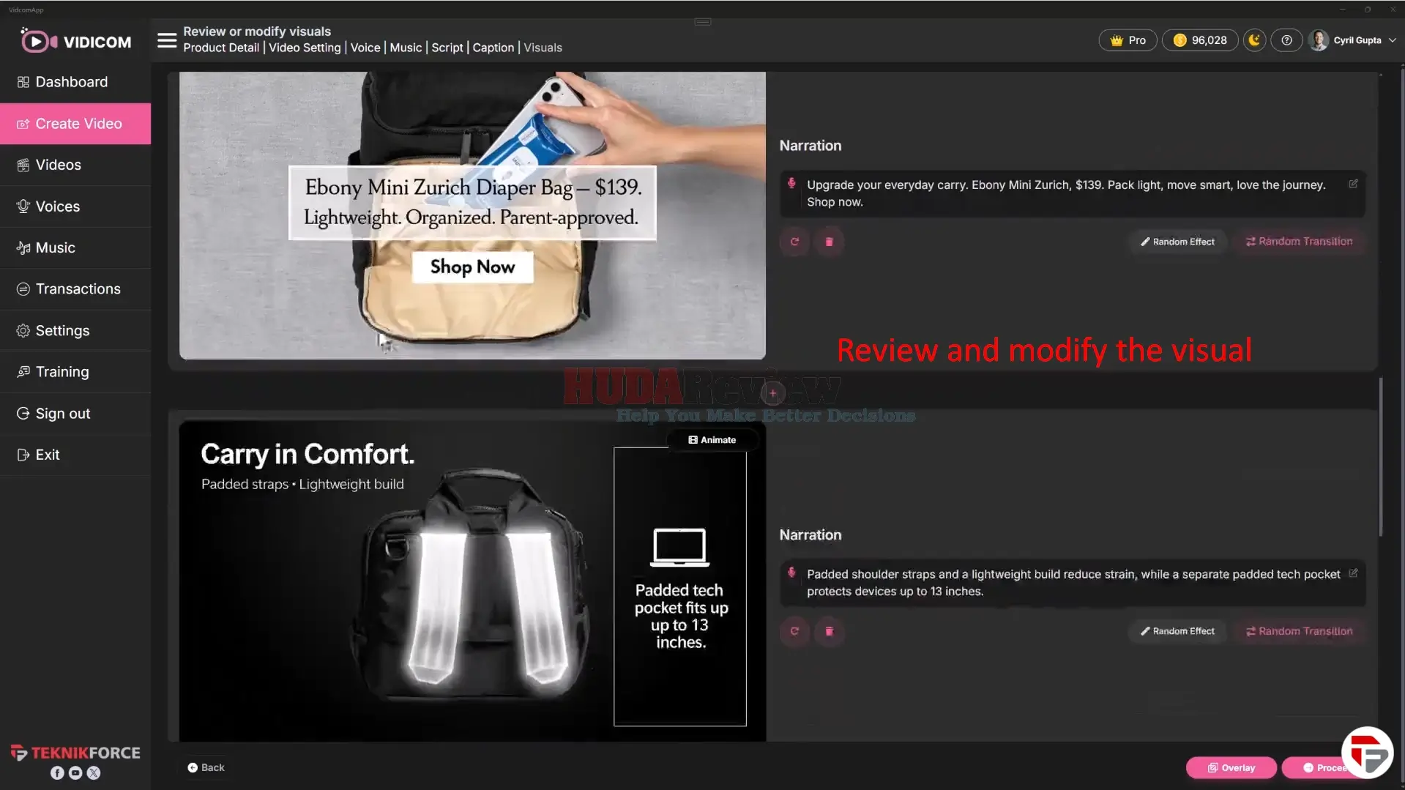Image resolution: width=1405 pixels, height=790 pixels.
Task: Open Settings from the sidebar
Action: coord(75,331)
